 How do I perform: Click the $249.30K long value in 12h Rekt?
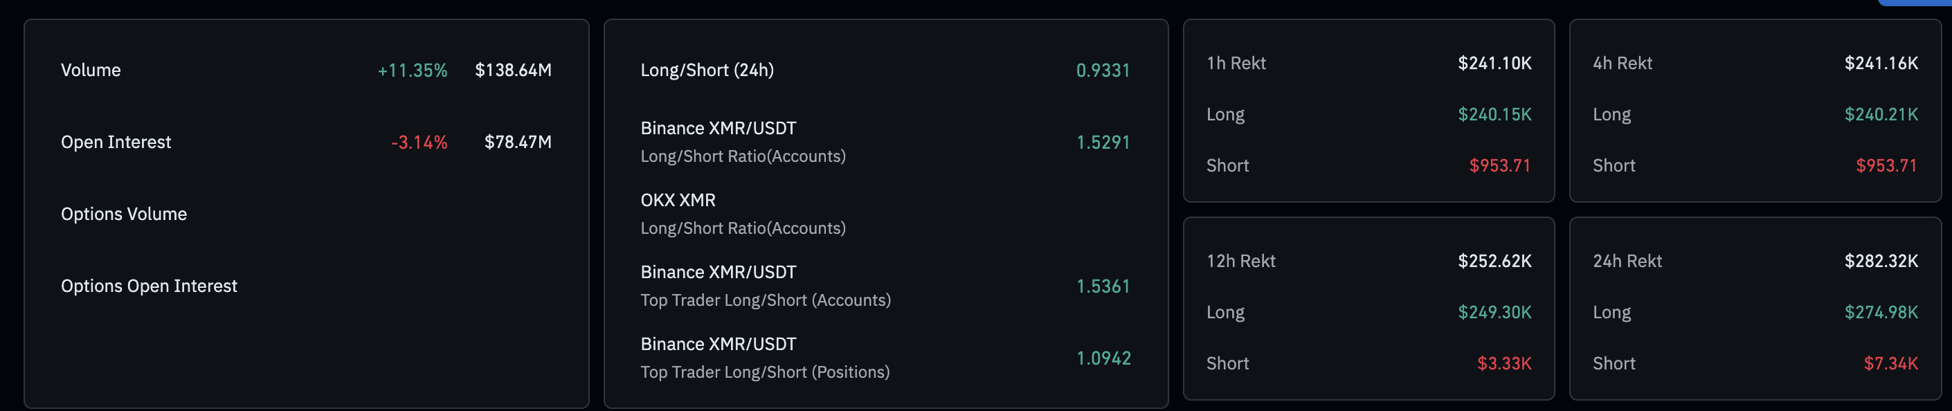pyautogui.click(x=1494, y=313)
